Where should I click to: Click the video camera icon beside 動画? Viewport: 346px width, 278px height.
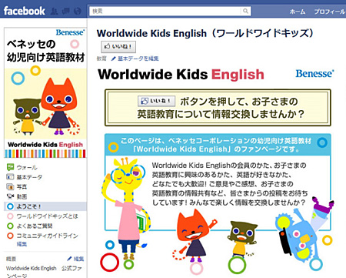10,196
